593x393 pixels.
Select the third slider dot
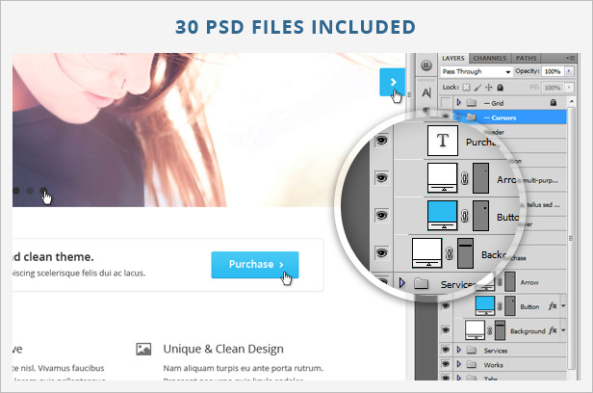(43, 191)
